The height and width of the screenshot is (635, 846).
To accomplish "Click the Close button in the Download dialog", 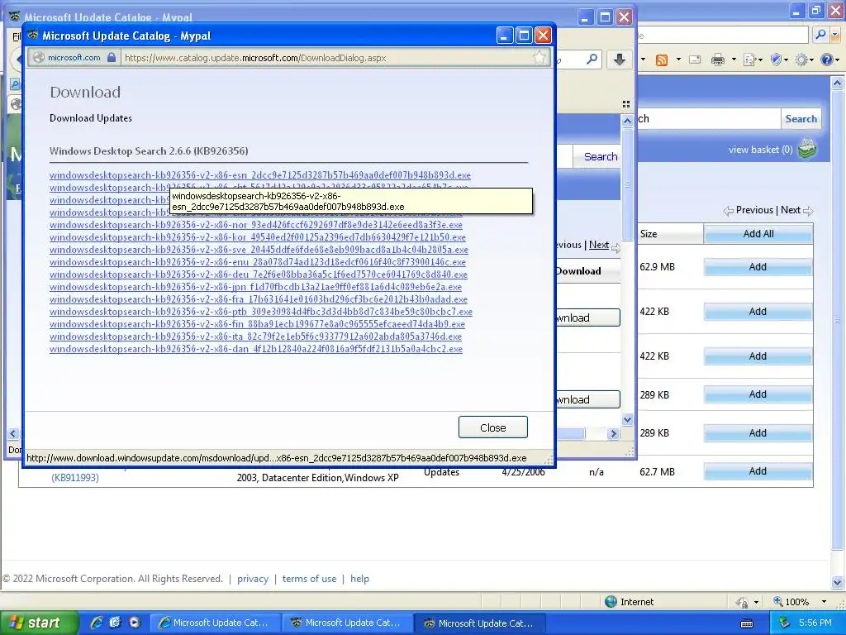I will pos(492,427).
